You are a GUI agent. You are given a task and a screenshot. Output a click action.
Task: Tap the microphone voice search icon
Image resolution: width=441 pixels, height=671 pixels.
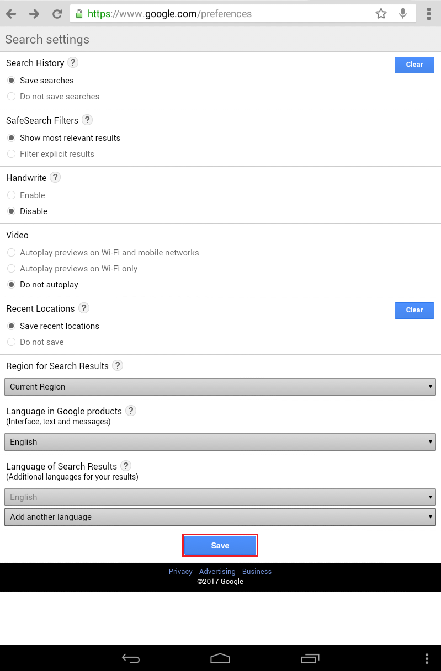click(x=403, y=14)
